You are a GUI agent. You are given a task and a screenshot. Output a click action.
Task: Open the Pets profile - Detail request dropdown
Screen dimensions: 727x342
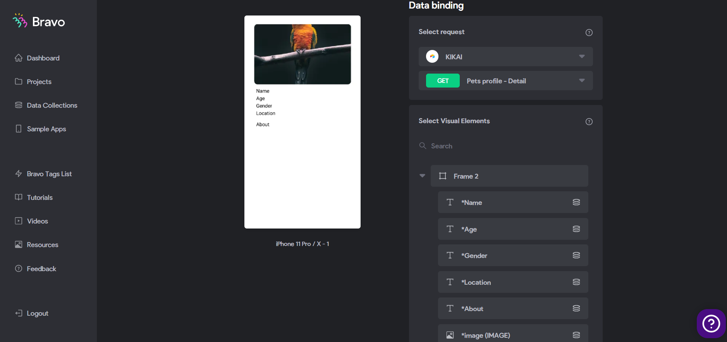pyautogui.click(x=506, y=81)
